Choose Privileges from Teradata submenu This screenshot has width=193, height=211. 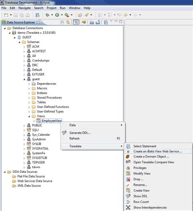(158, 168)
